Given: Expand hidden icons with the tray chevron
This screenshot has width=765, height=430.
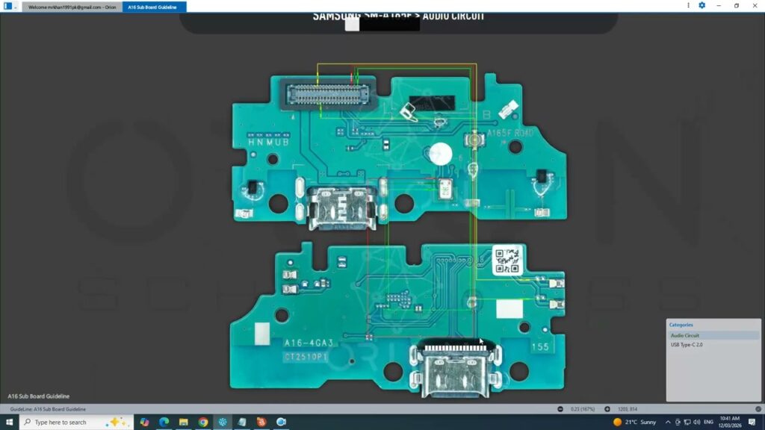Looking at the screenshot, I should (x=667, y=422).
